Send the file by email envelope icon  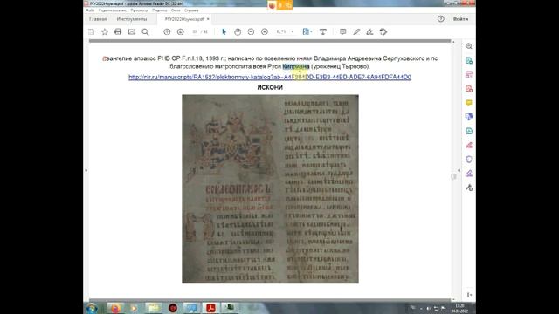[132, 32]
